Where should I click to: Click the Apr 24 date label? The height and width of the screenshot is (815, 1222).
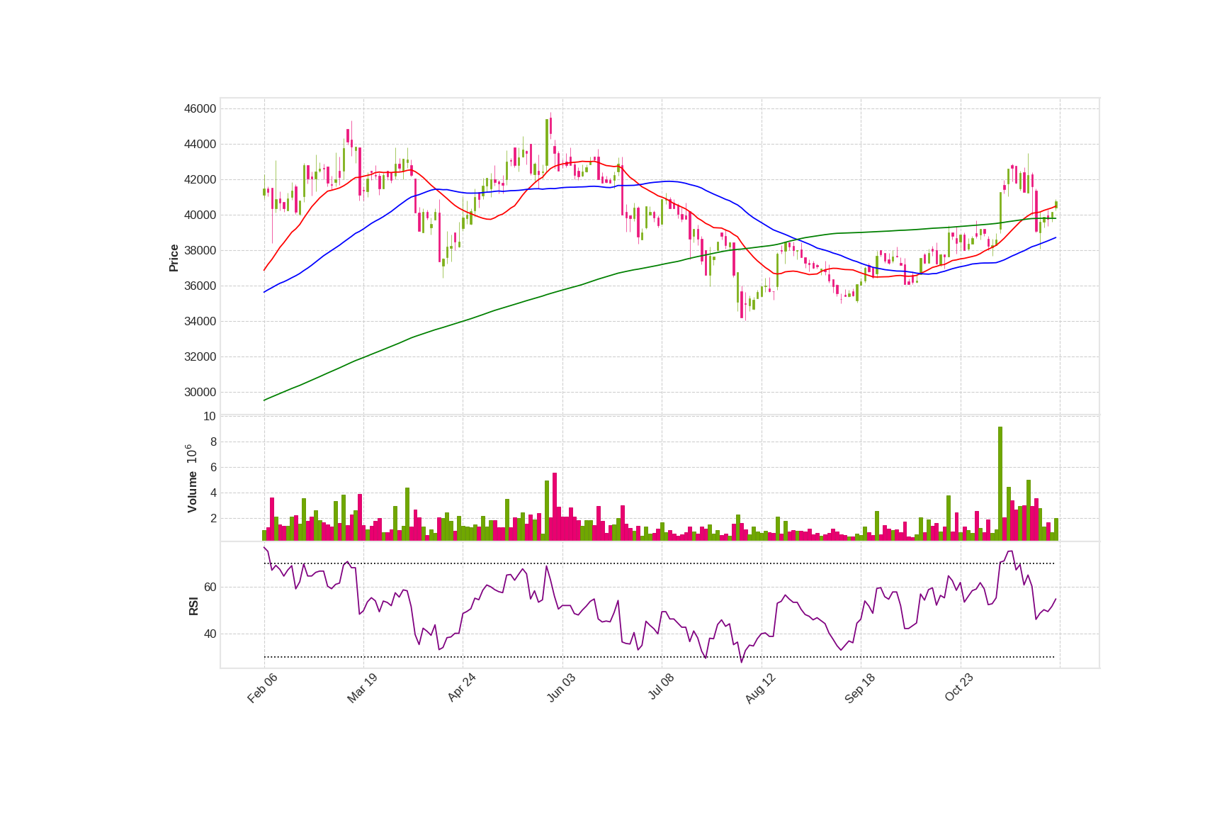pos(462,688)
